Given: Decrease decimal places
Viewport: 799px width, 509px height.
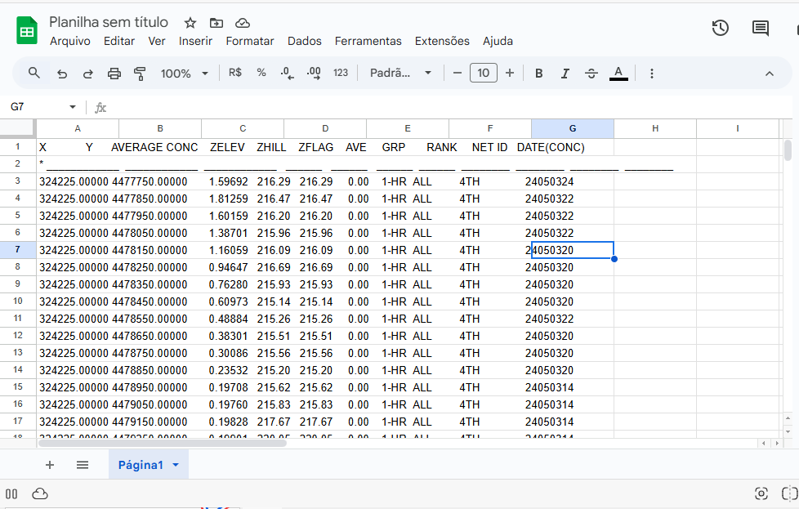Looking at the screenshot, I should pos(287,74).
